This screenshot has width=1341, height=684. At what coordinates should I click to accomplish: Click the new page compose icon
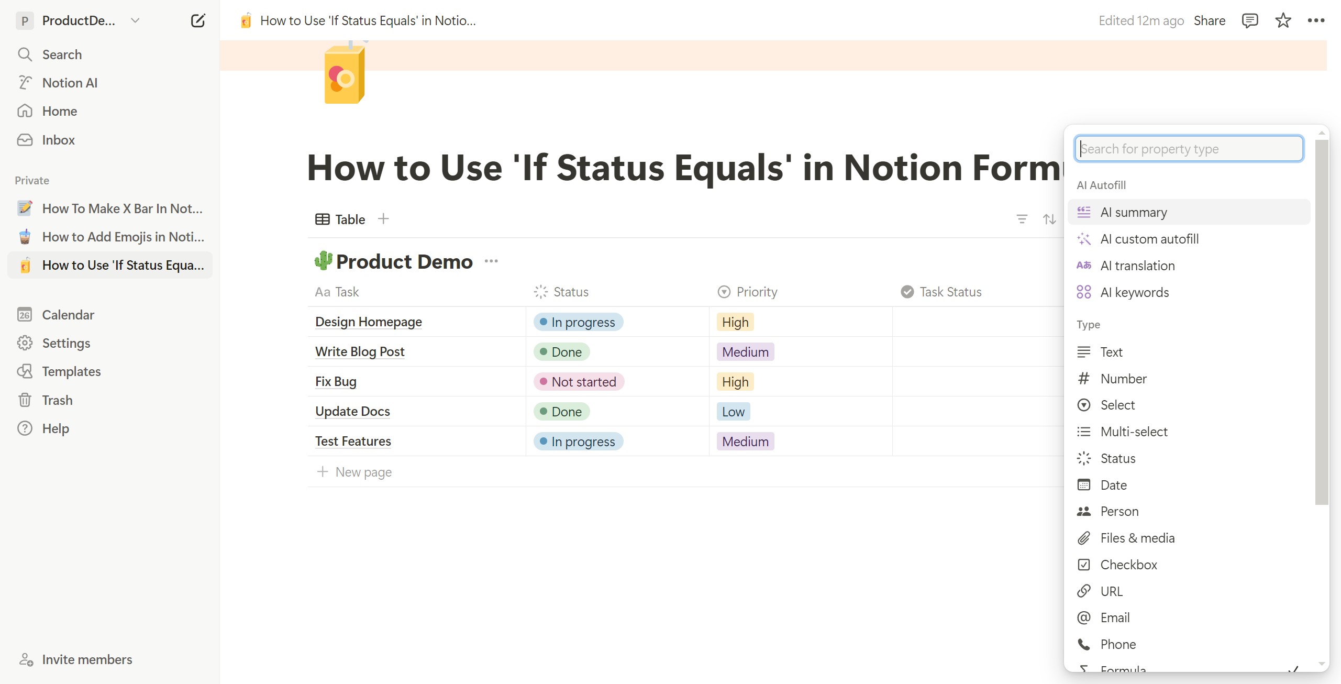click(x=197, y=20)
